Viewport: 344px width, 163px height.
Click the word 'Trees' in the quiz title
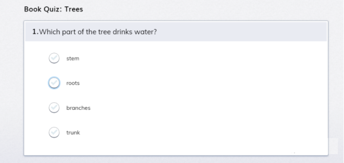tap(74, 10)
